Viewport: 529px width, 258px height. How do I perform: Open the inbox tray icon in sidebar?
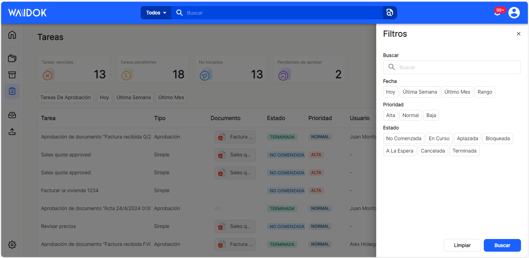tap(12, 115)
